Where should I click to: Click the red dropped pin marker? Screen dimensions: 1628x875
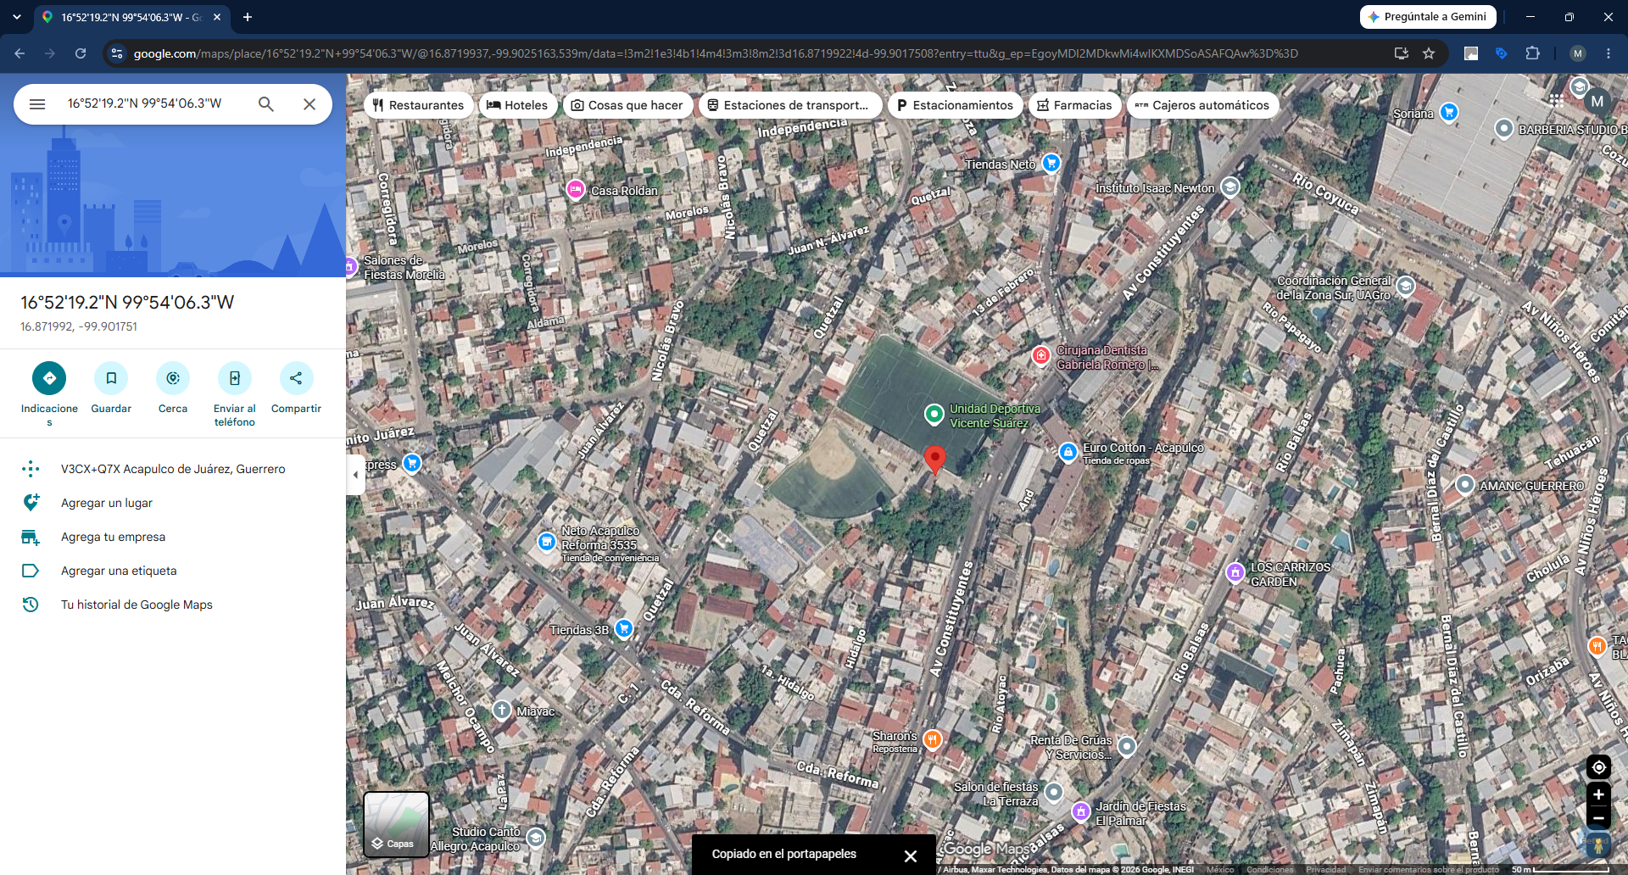934,460
